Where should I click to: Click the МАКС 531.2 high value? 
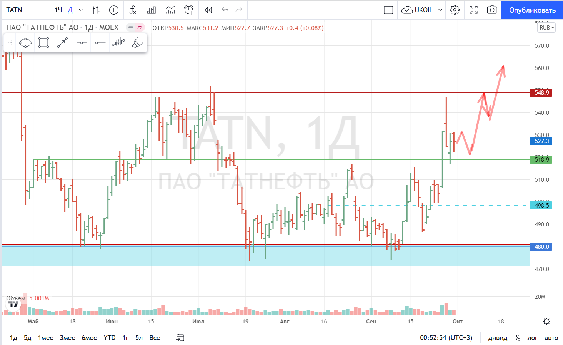pyautogui.click(x=202, y=28)
